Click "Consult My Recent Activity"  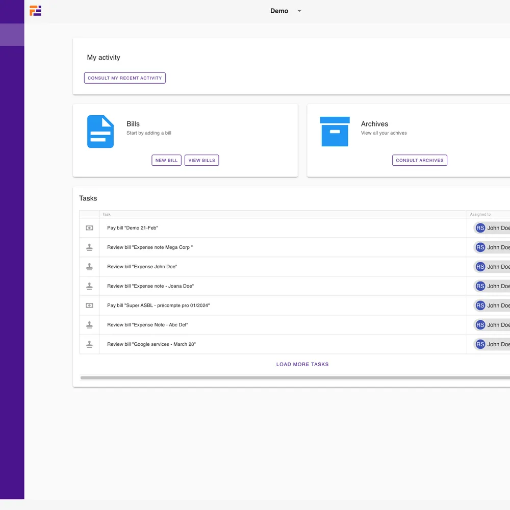pos(124,78)
